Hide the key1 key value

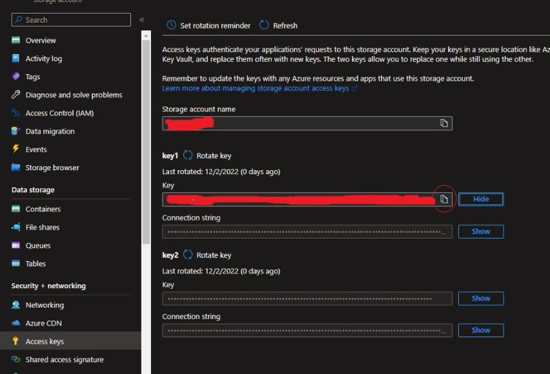click(x=481, y=199)
